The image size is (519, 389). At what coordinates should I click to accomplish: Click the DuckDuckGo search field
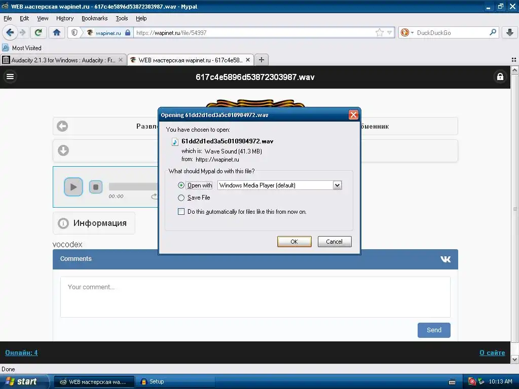pos(452,32)
